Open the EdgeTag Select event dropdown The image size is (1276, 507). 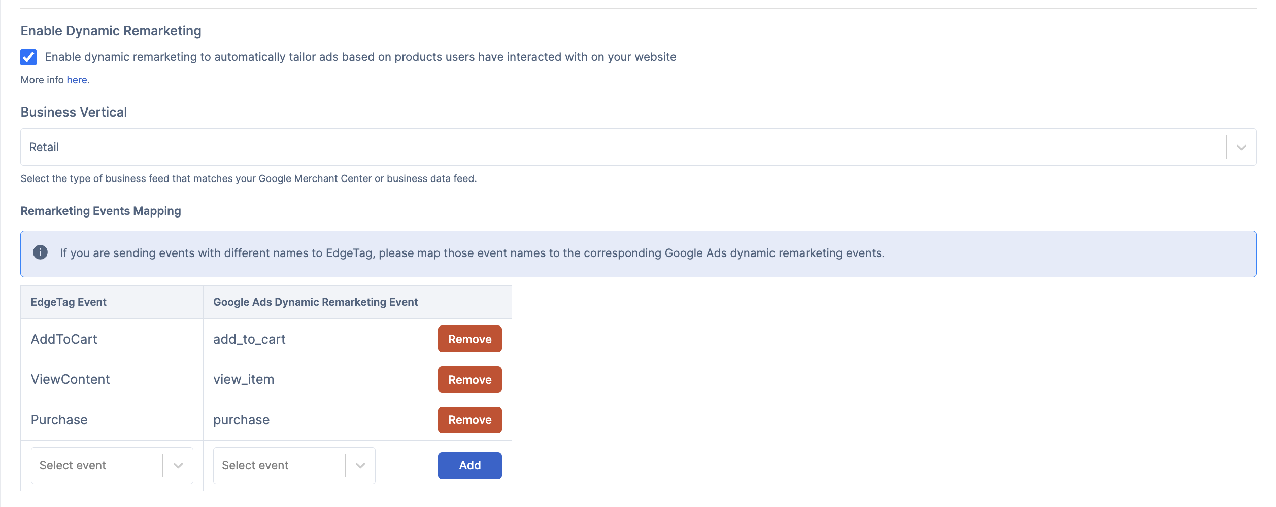96,465
